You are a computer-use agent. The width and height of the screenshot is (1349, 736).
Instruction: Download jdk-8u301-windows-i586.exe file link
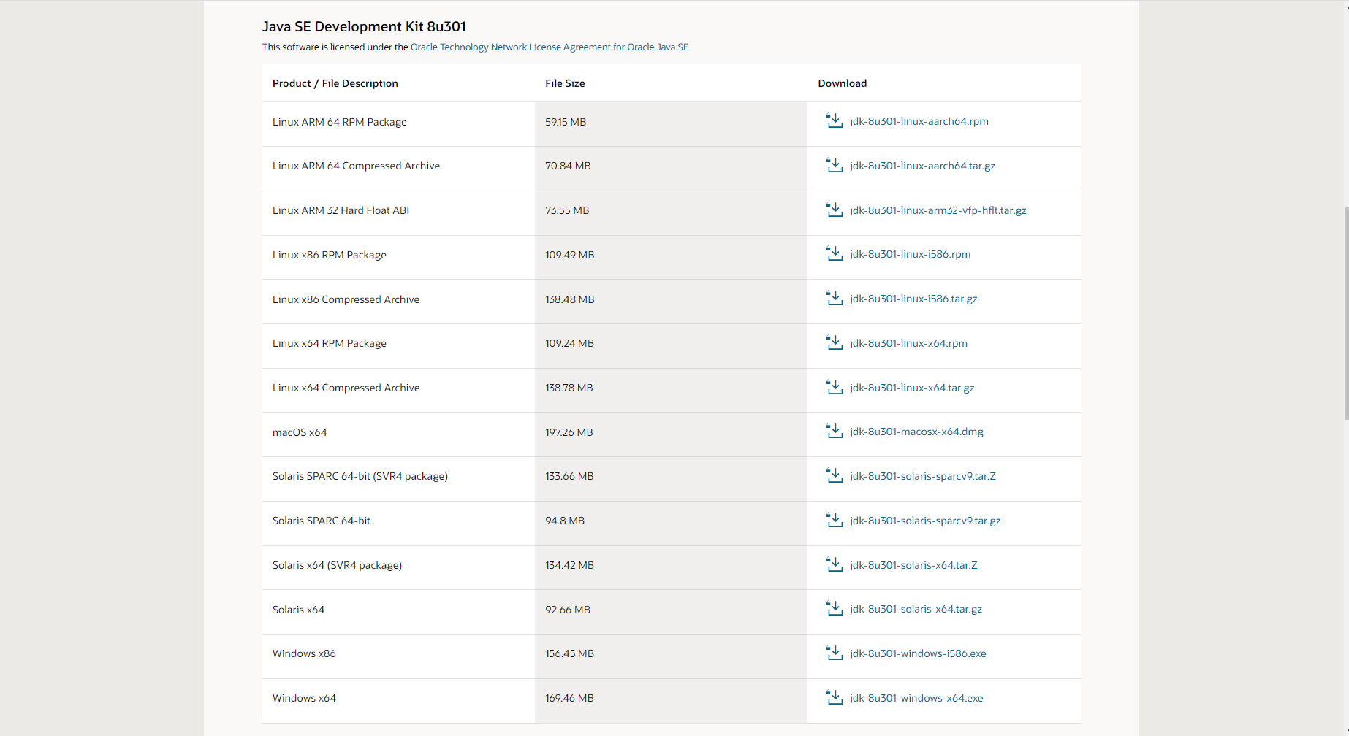point(918,653)
